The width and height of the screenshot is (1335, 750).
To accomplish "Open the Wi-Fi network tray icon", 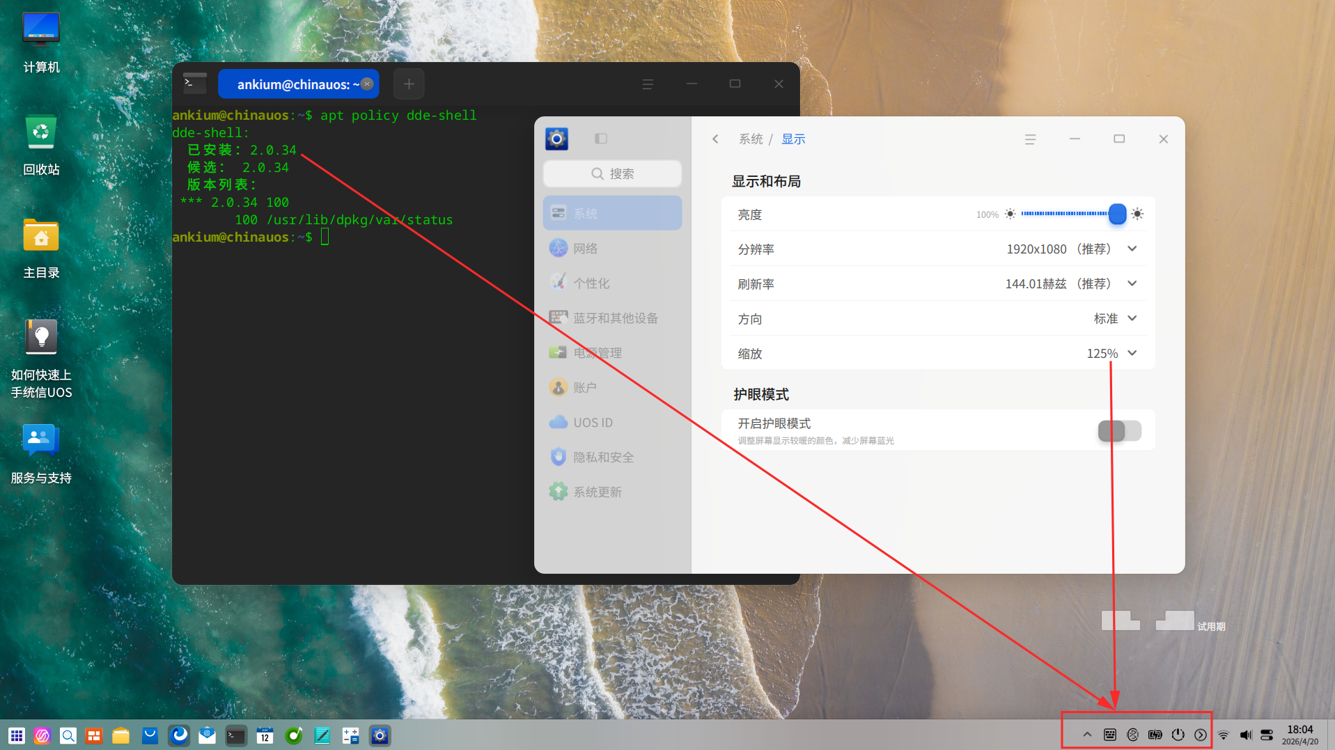I will point(1224,735).
